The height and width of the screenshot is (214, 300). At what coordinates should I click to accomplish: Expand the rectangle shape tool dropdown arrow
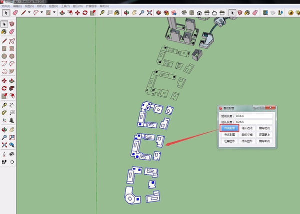coord(53,11)
